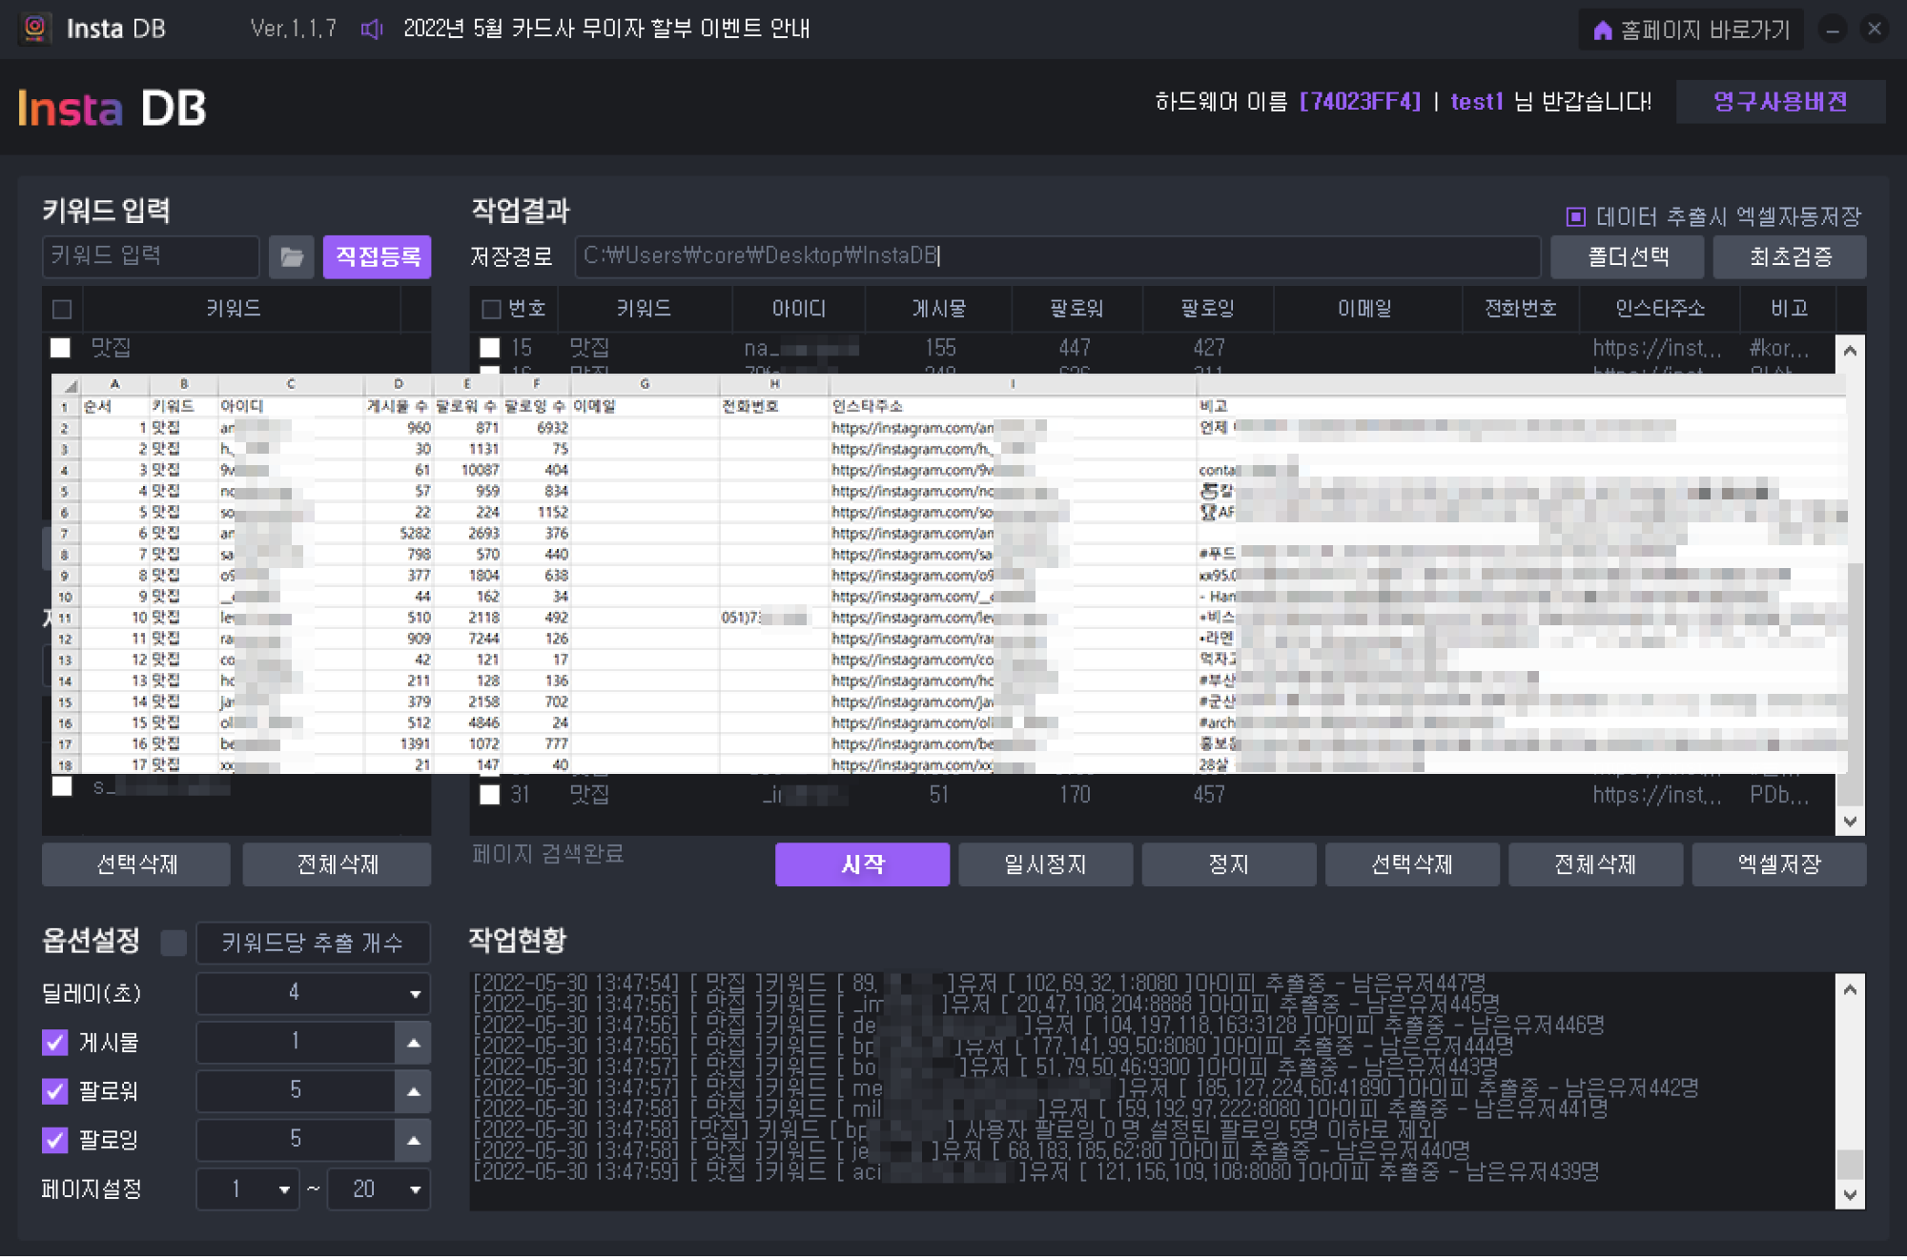The height and width of the screenshot is (1260, 1907).
Task: Click the 정지 stop button
Action: click(1229, 865)
